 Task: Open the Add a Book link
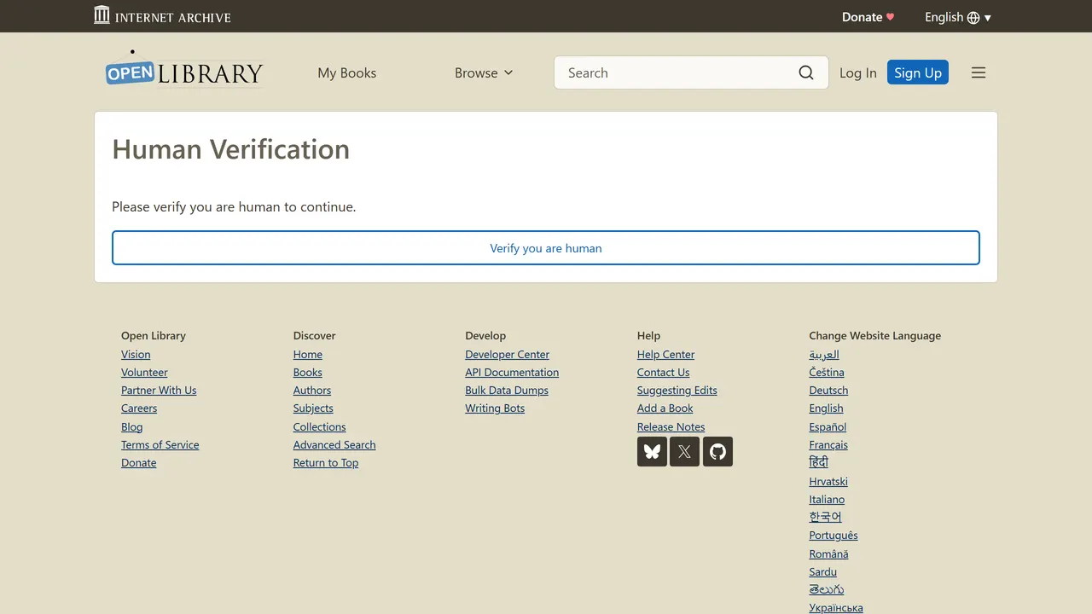pyautogui.click(x=665, y=408)
